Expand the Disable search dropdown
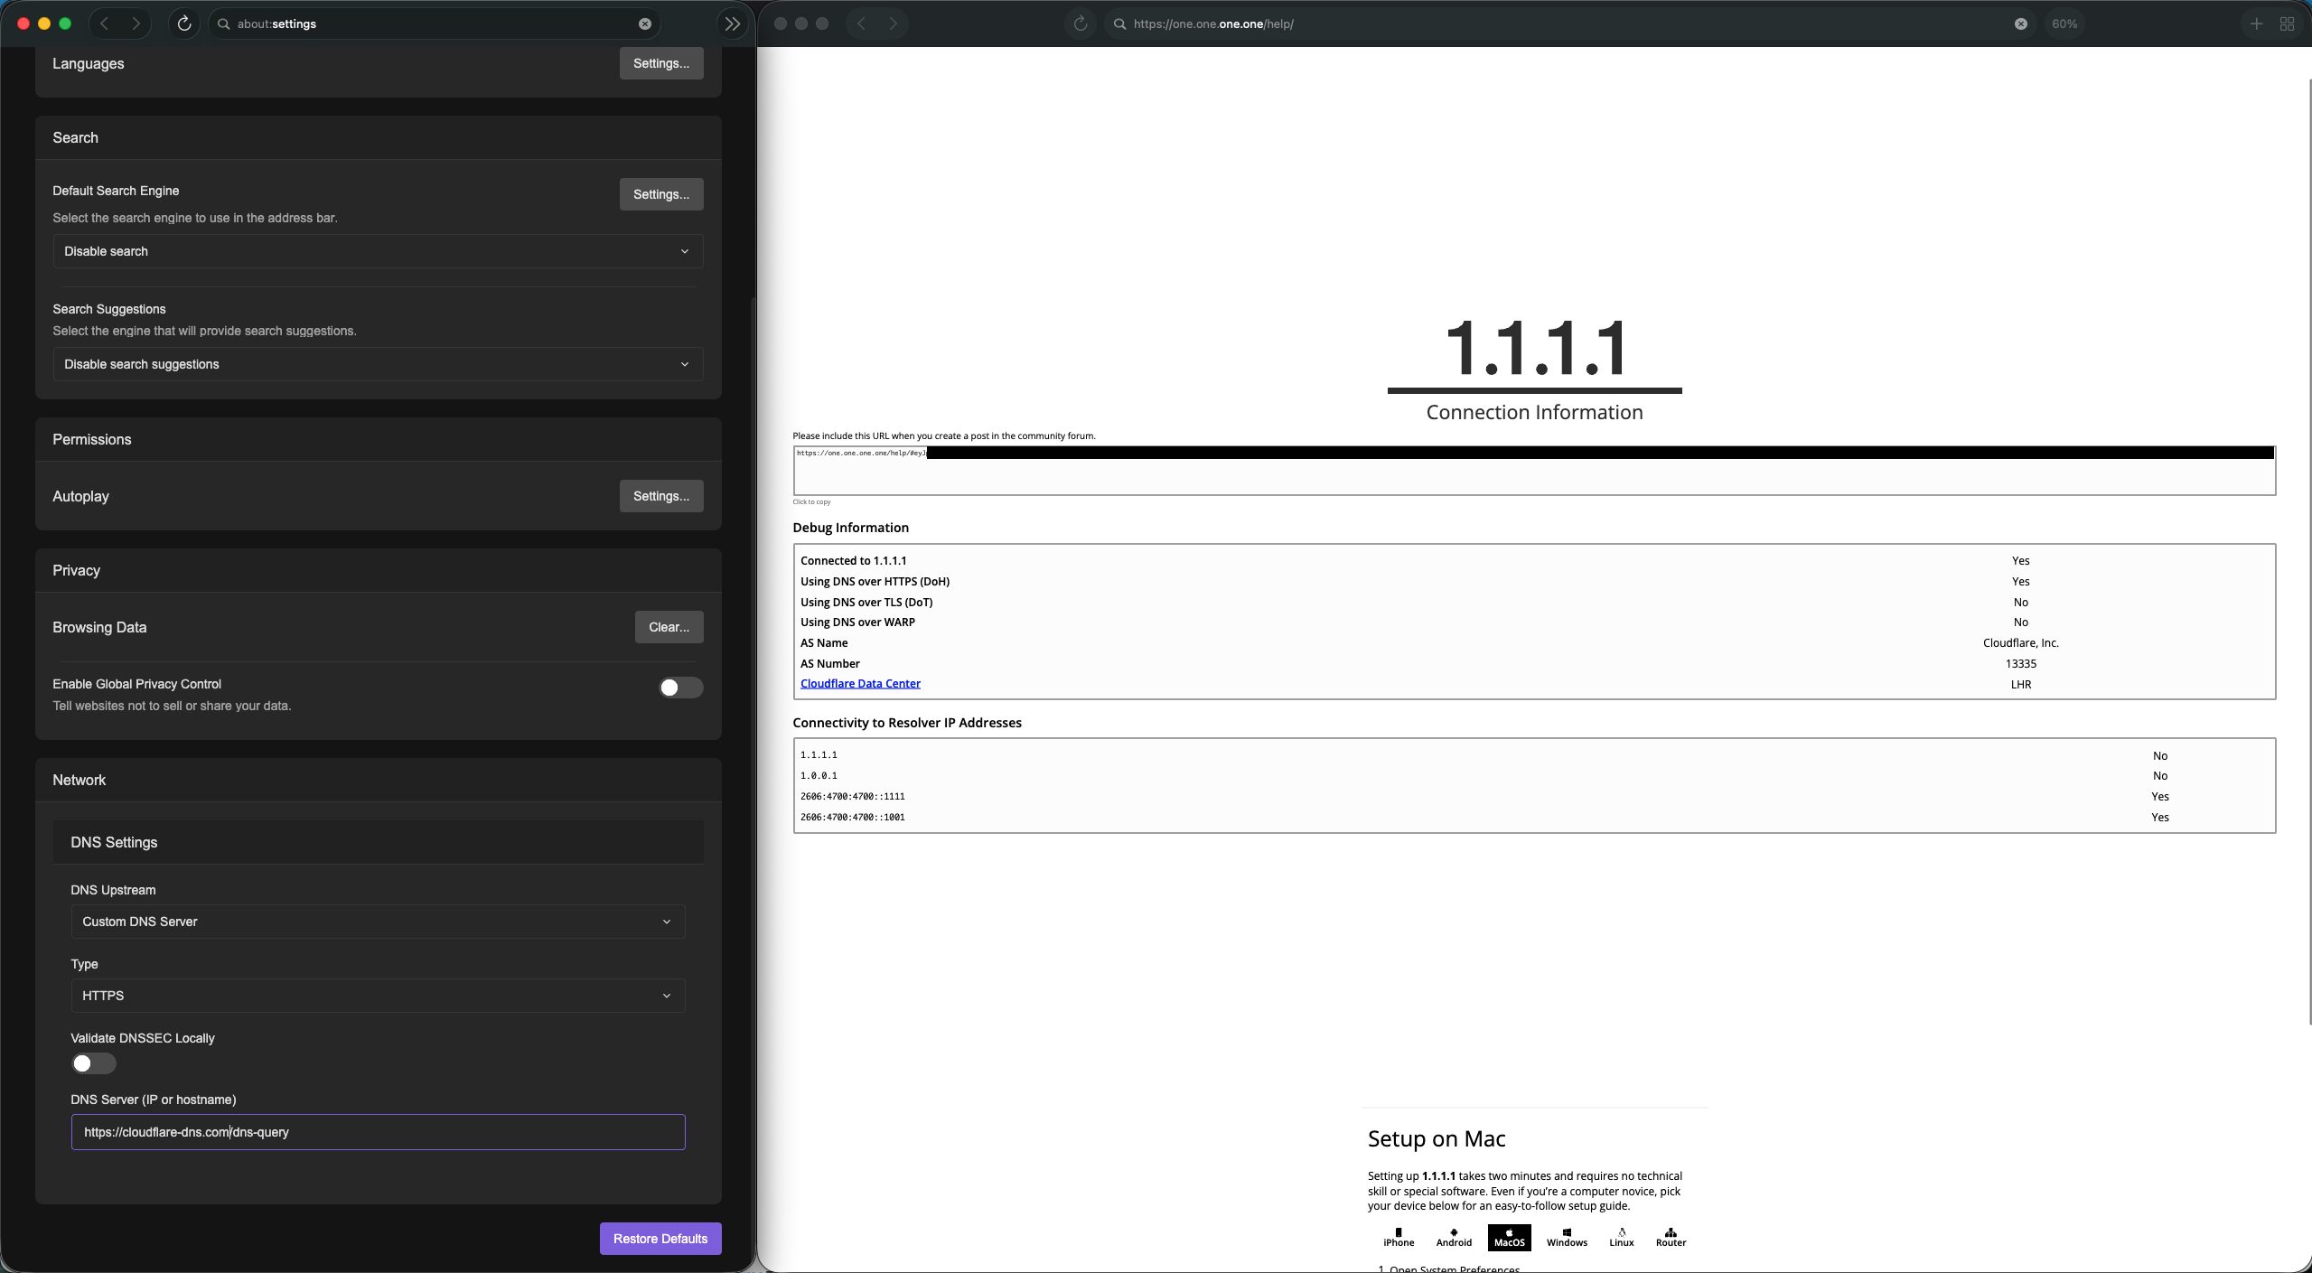The height and width of the screenshot is (1273, 2312). pos(378,251)
